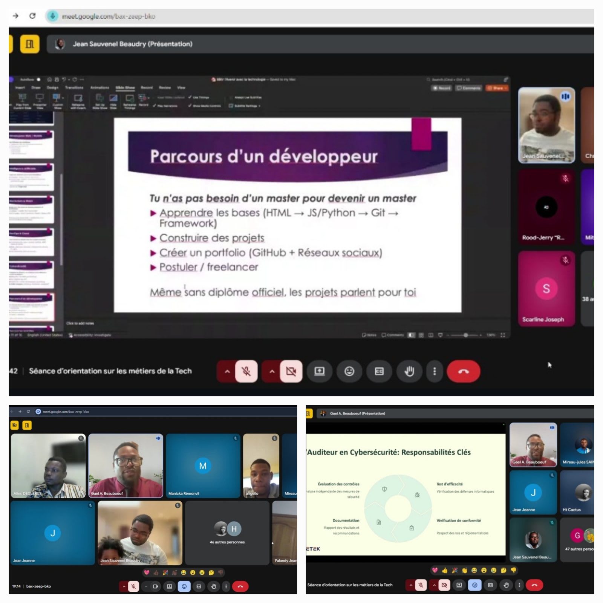This screenshot has height=603, width=603.
Task: Turn off camera in bottom-left Meet window
Action: point(155,586)
